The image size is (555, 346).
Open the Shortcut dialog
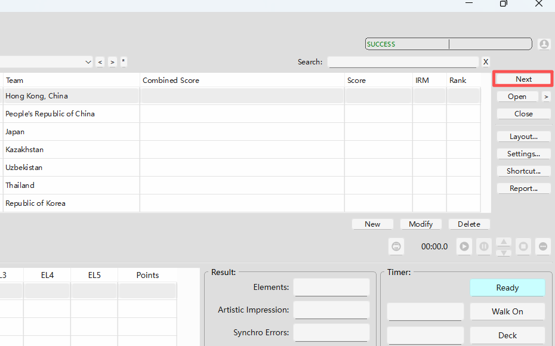523,171
